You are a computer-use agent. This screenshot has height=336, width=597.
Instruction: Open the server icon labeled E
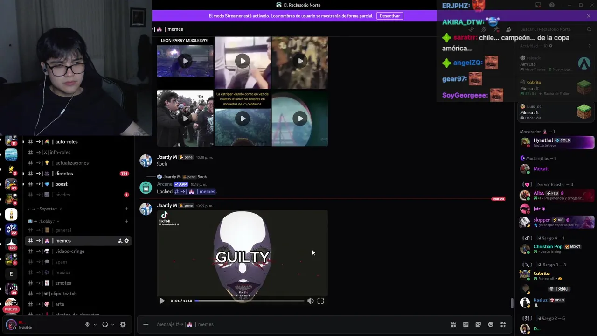tap(11, 273)
